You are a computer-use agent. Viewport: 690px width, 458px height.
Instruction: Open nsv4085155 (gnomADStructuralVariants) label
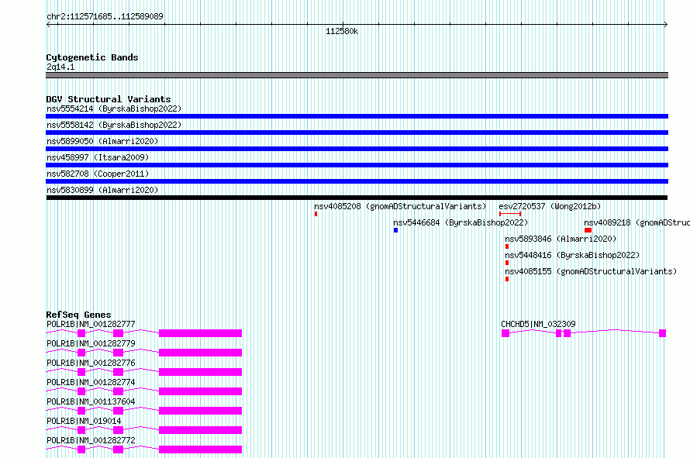591,271
